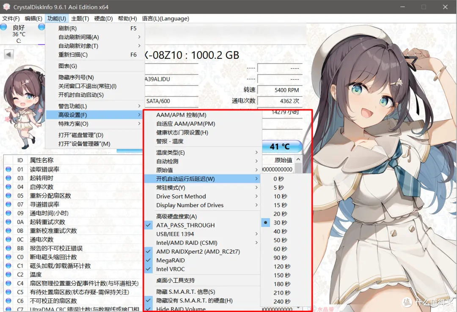Click status circle for attribute 05 重新分配扇区数

coord(8,195)
